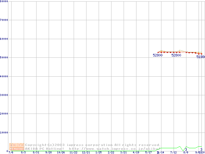Click the last red data point at the right edge
Image resolution: width=205 pixels, height=154 pixels.
point(202,54)
